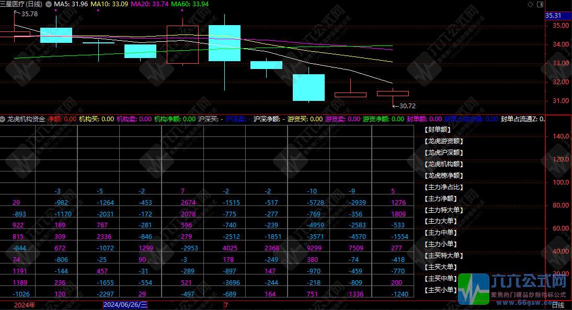Click the 30.72 low price marker

click(x=407, y=106)
